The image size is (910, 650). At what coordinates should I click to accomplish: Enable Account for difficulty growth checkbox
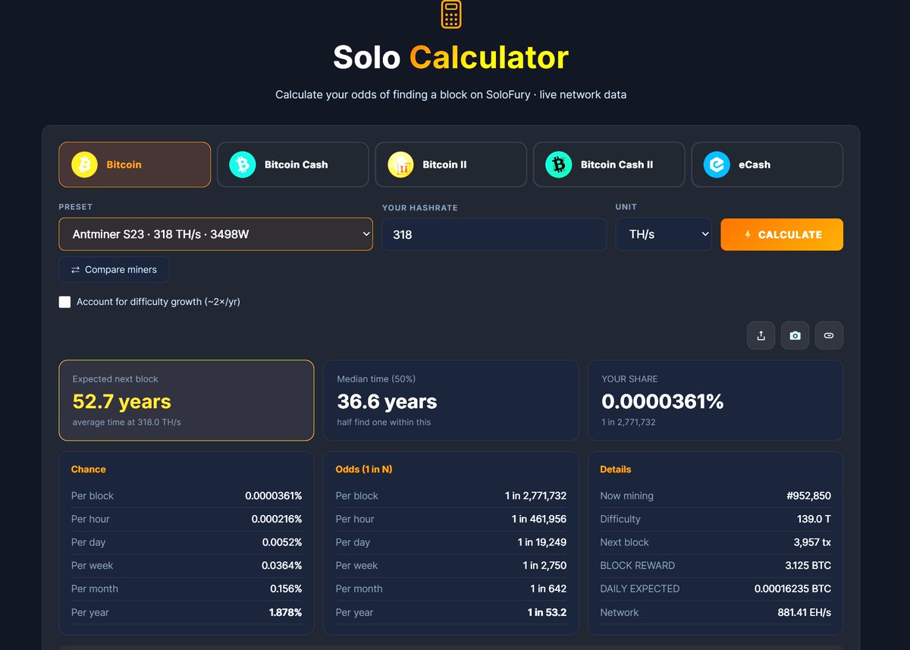(x=65, y=302)
